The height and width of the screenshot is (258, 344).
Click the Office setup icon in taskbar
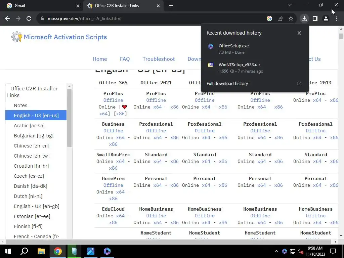click(107, 251)
